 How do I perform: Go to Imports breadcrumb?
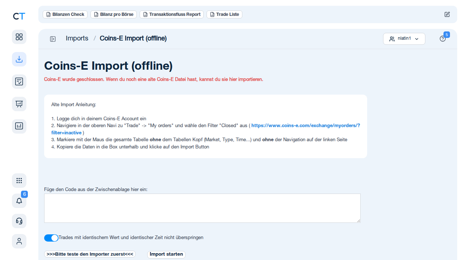tap(77, 38)
